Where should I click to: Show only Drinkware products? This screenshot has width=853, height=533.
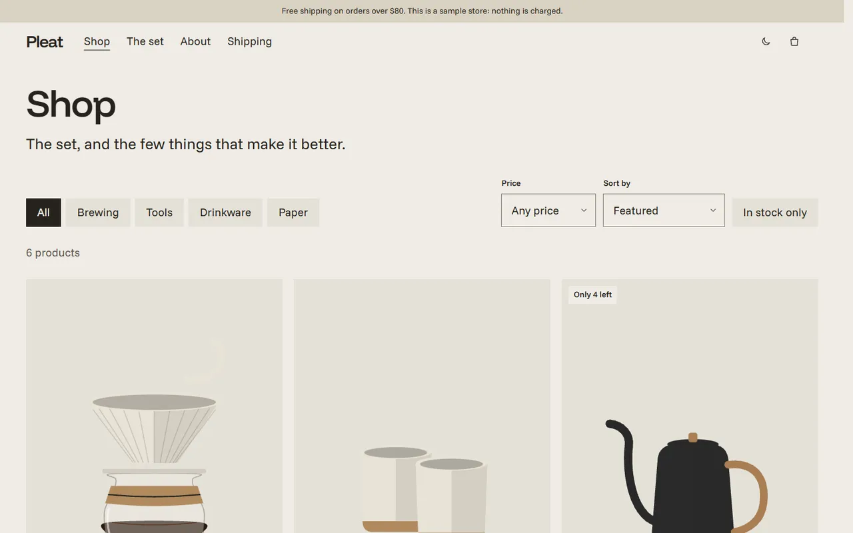coord(225,213)
